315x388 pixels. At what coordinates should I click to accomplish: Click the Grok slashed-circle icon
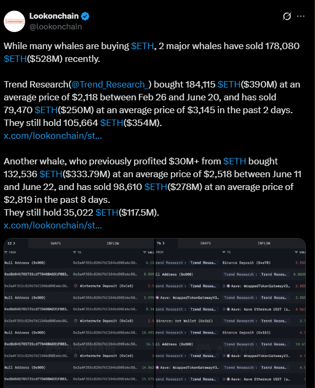coord(287,17)
